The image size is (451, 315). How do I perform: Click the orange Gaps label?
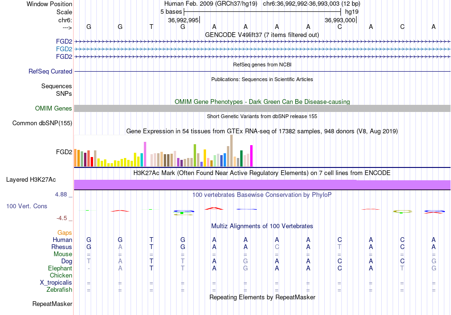(65, 232)
